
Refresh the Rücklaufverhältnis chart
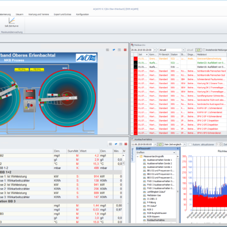pos(160,144)
